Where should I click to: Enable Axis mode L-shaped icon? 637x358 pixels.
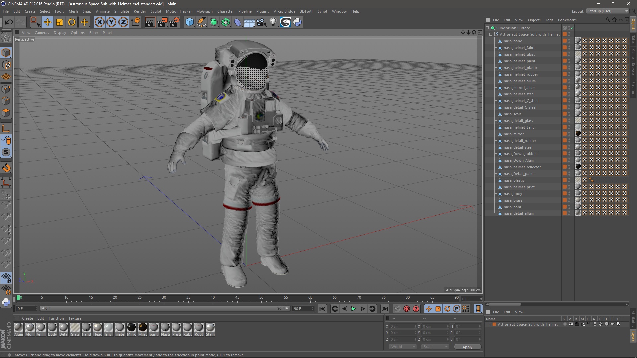[x=6, y=128]
